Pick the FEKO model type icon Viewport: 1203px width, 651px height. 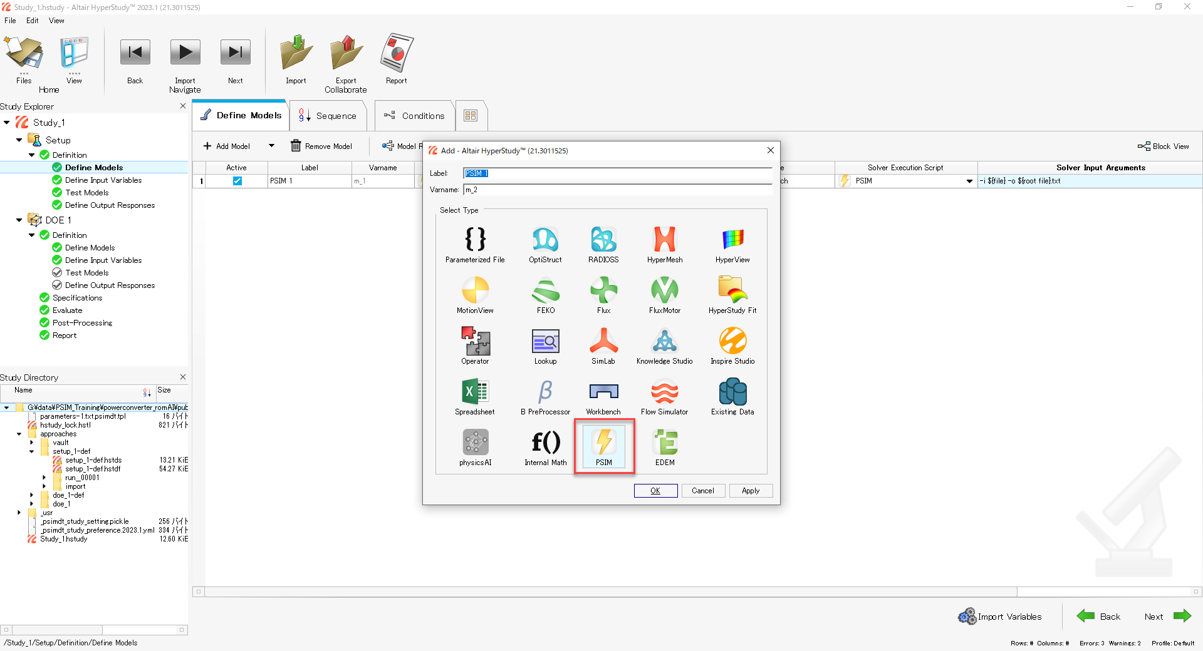coord(545,295)
